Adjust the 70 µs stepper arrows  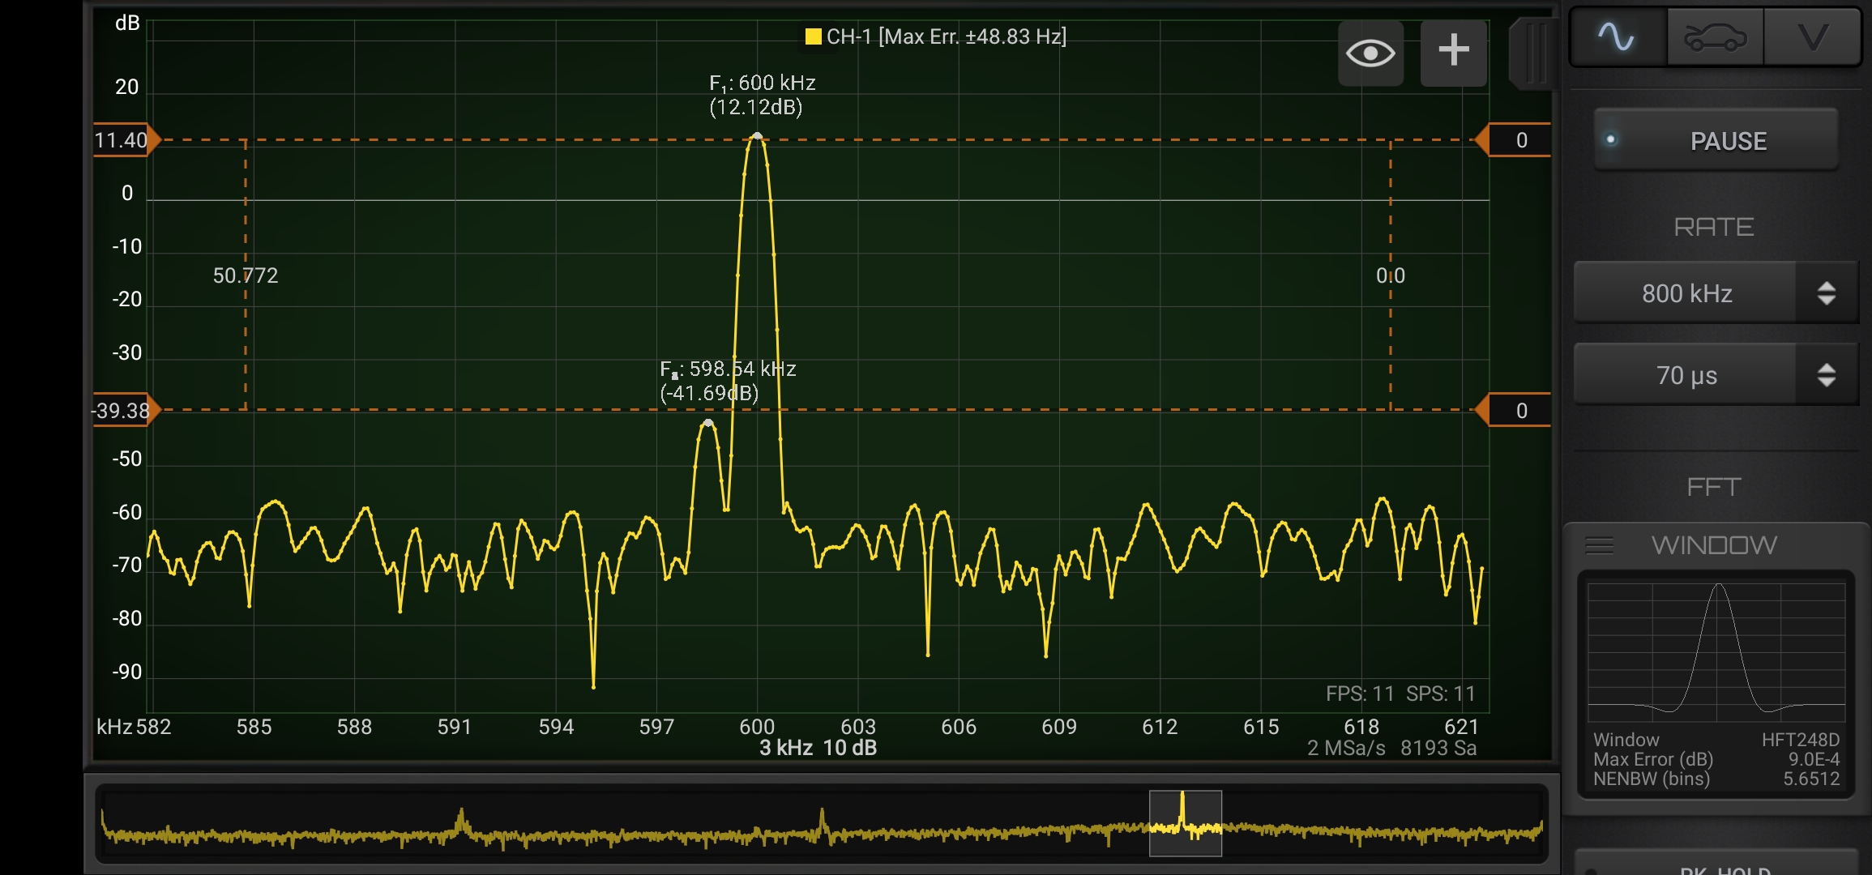coord(1826,375)
